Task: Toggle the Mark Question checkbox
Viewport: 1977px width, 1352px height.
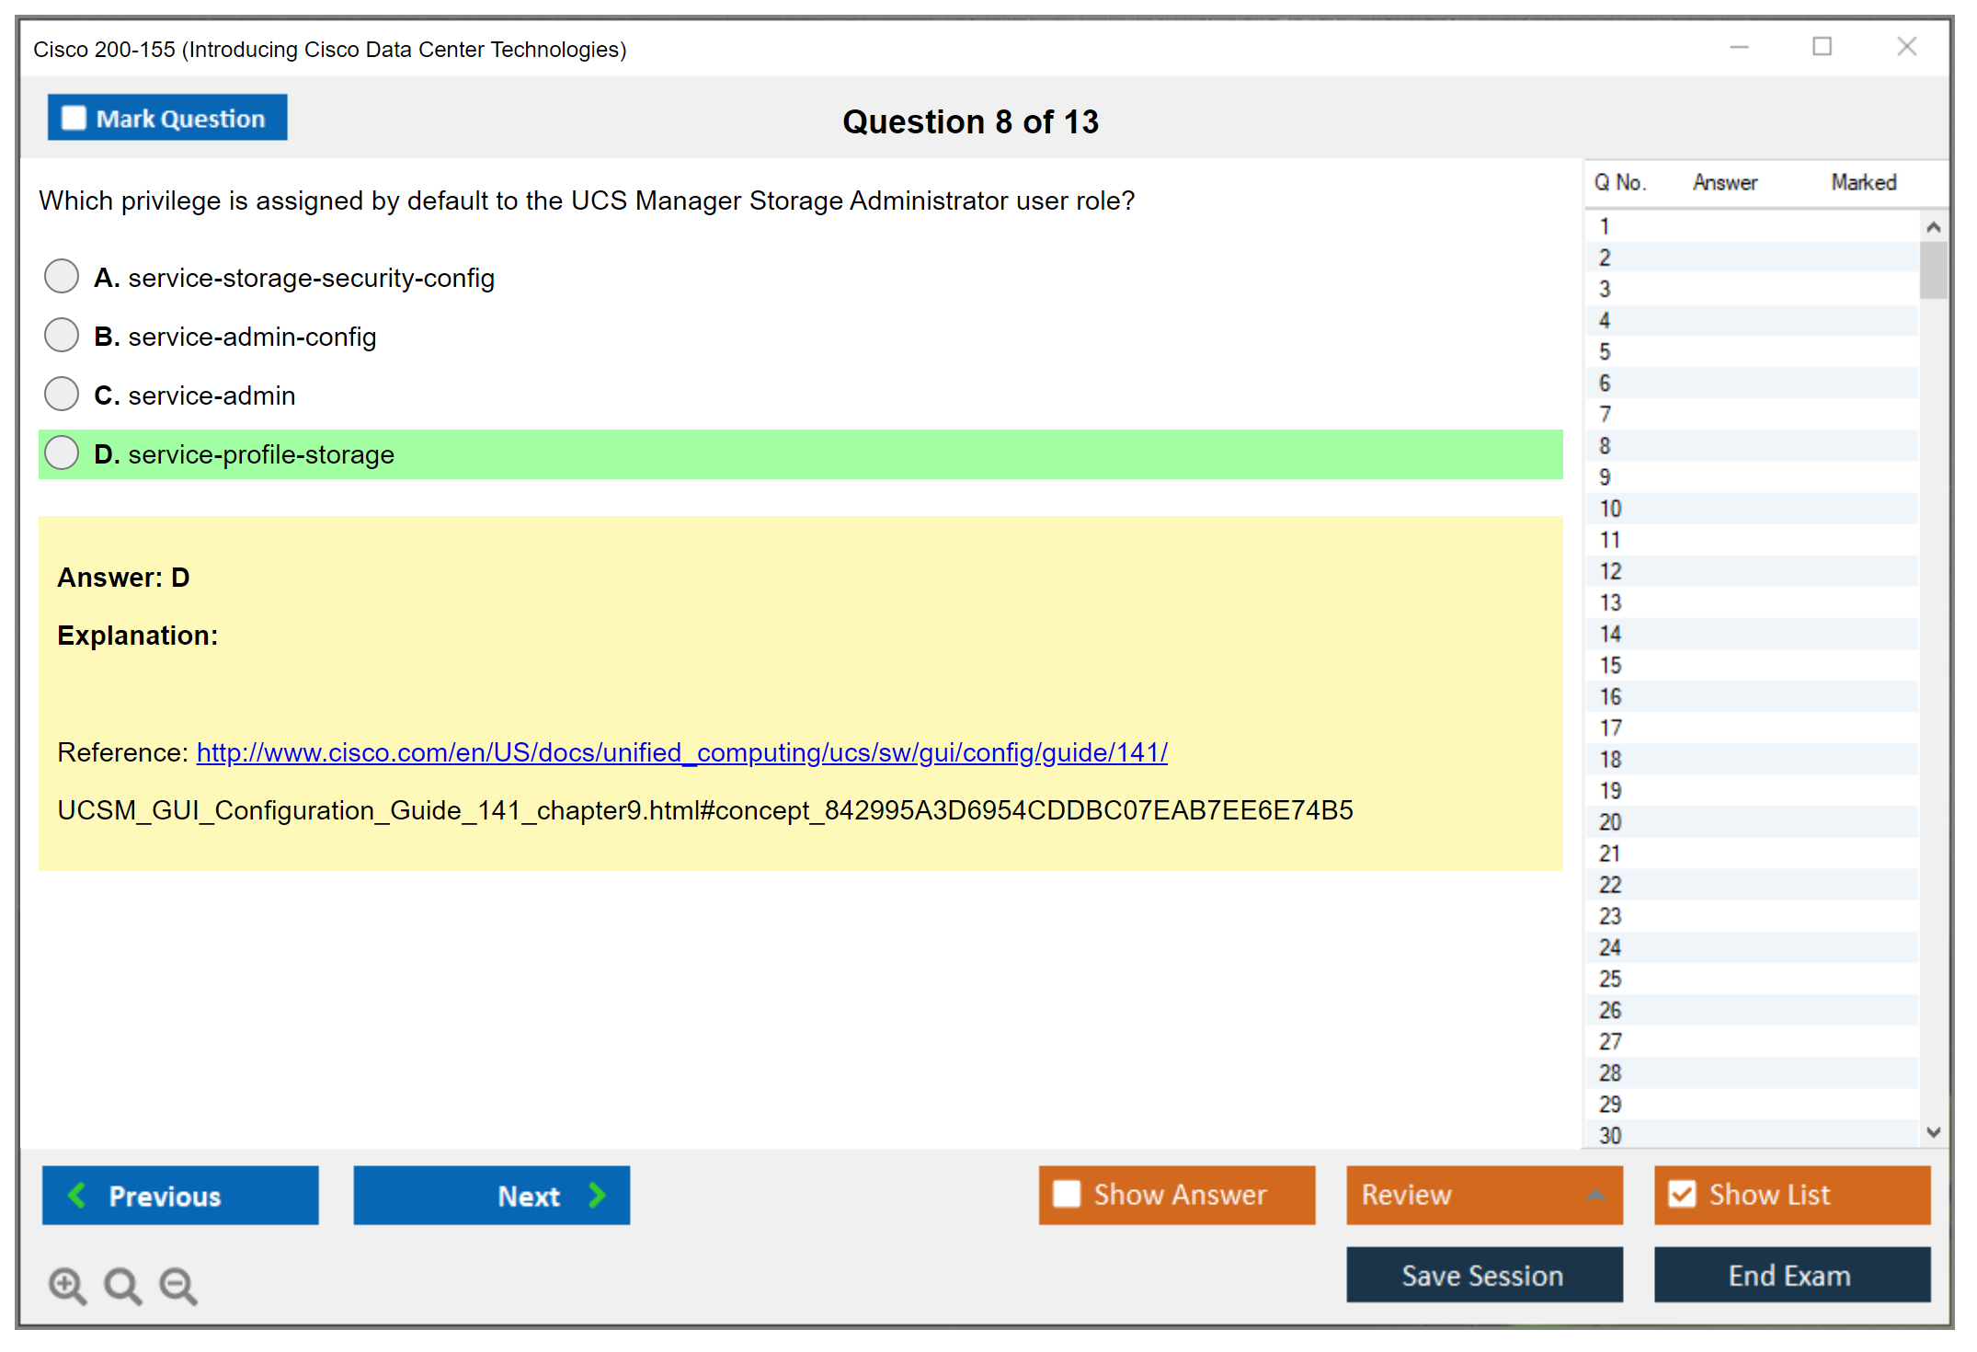Action: [x=74, y=119]
